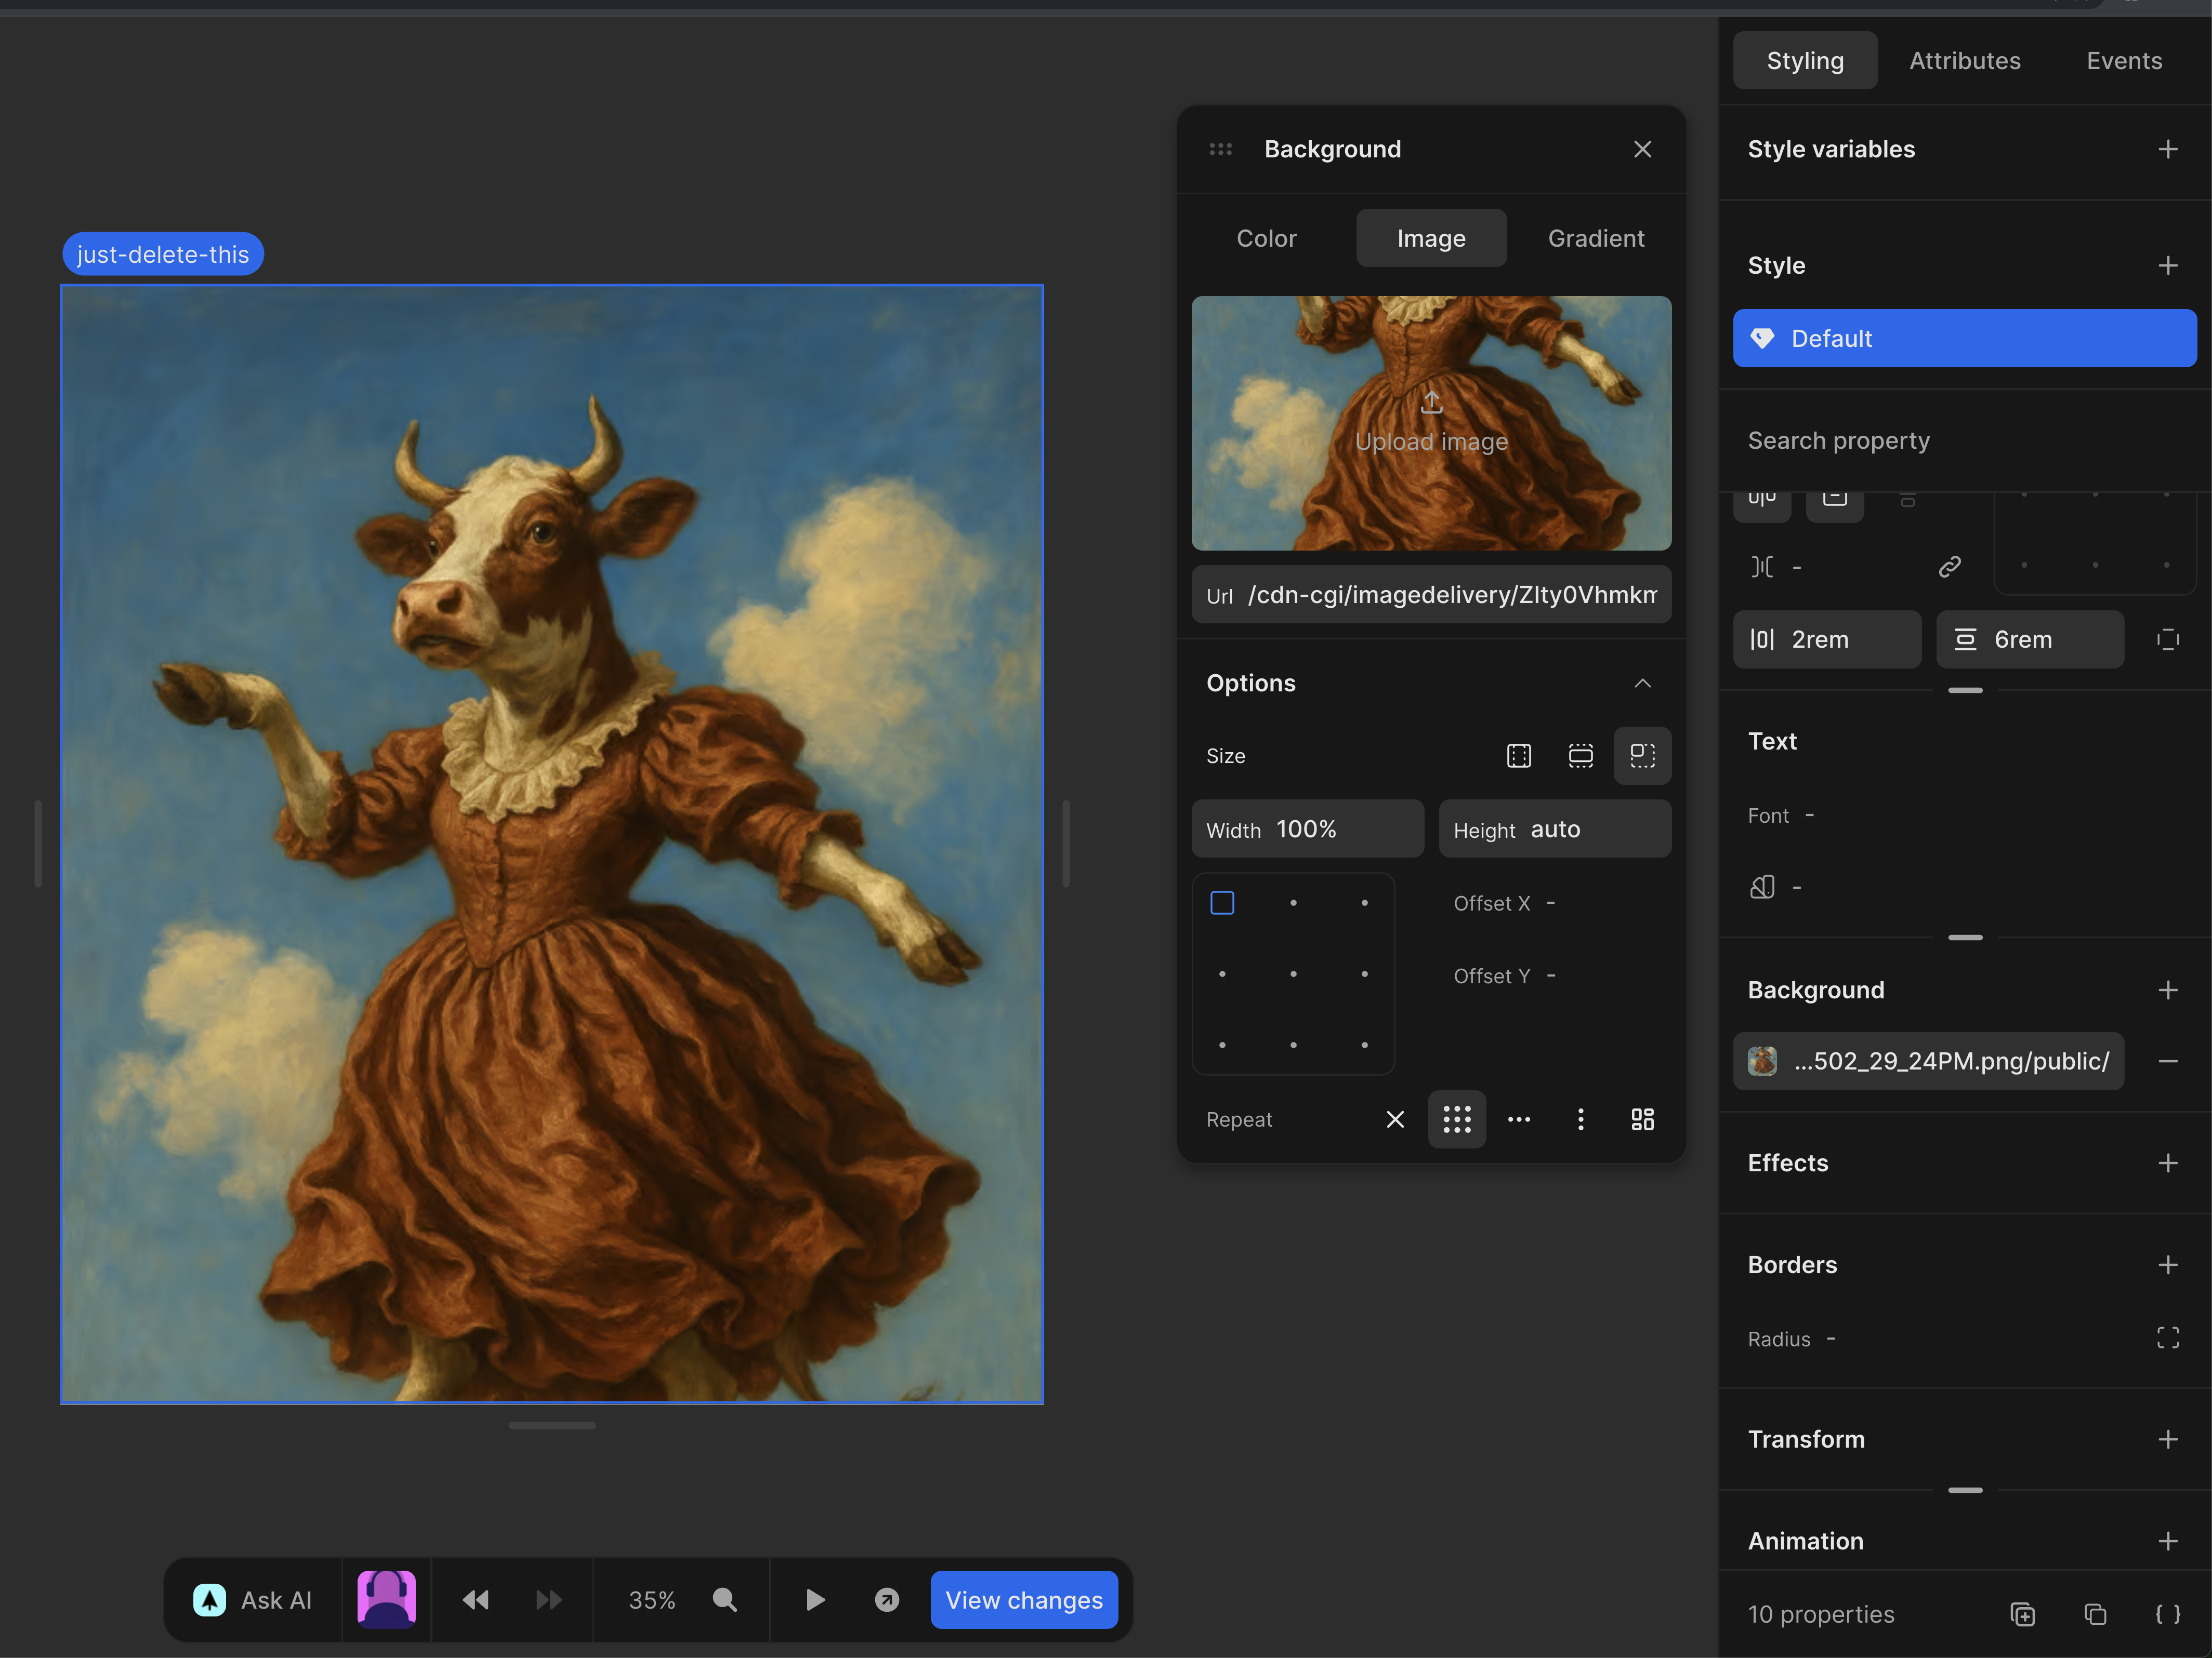2212x1658 pixels.
Task: Click the Ask AI icon
Action: click(x=209, y=1600)
